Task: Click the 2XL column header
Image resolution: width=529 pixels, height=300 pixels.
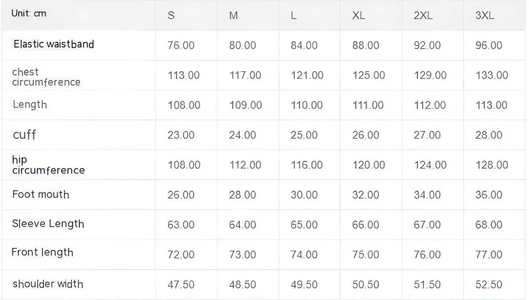Action: pyautogui.click(x=423, y=16)
